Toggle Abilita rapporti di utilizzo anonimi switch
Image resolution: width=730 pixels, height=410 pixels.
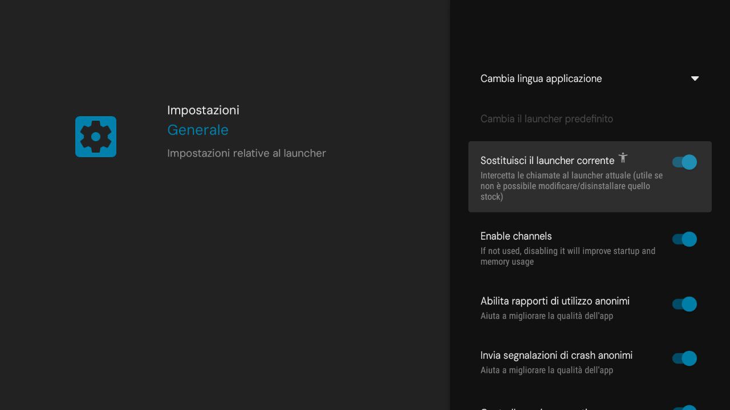684,304
